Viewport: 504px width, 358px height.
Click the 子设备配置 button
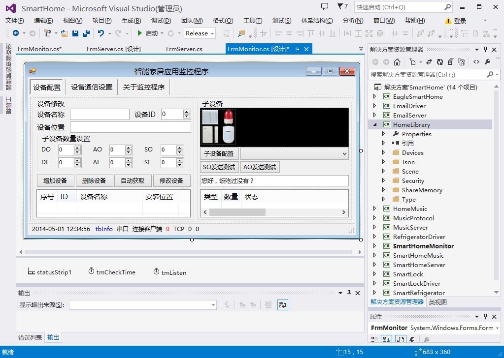(x=219, y=153)
